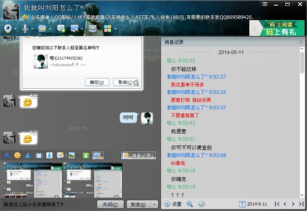Go to the last page of history
The width and height of the screenshot is (307, 211).
coord(301,204)
